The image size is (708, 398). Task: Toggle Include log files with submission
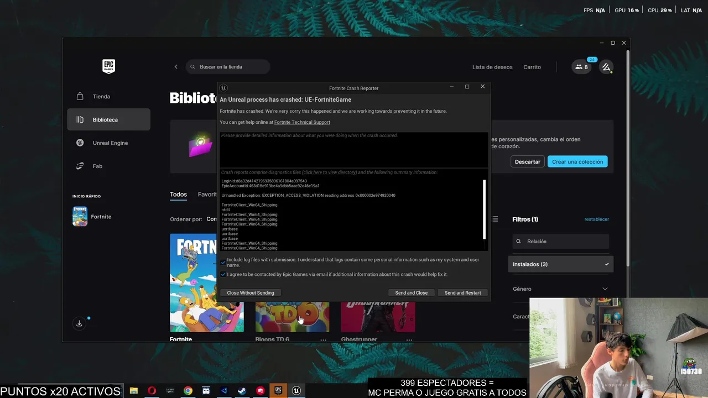pyautogui.click(x=223, y=262)
